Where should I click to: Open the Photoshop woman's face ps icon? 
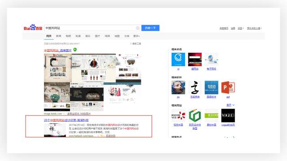178,88
